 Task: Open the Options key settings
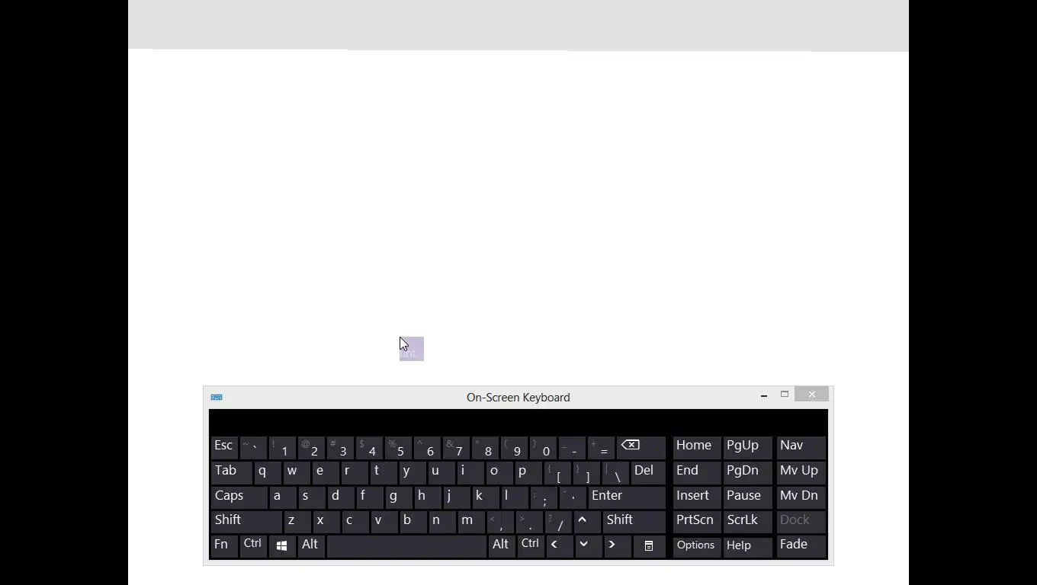(x=696, y=546)
